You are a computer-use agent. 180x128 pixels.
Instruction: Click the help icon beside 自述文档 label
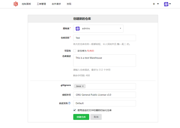(x=69, y=103)
